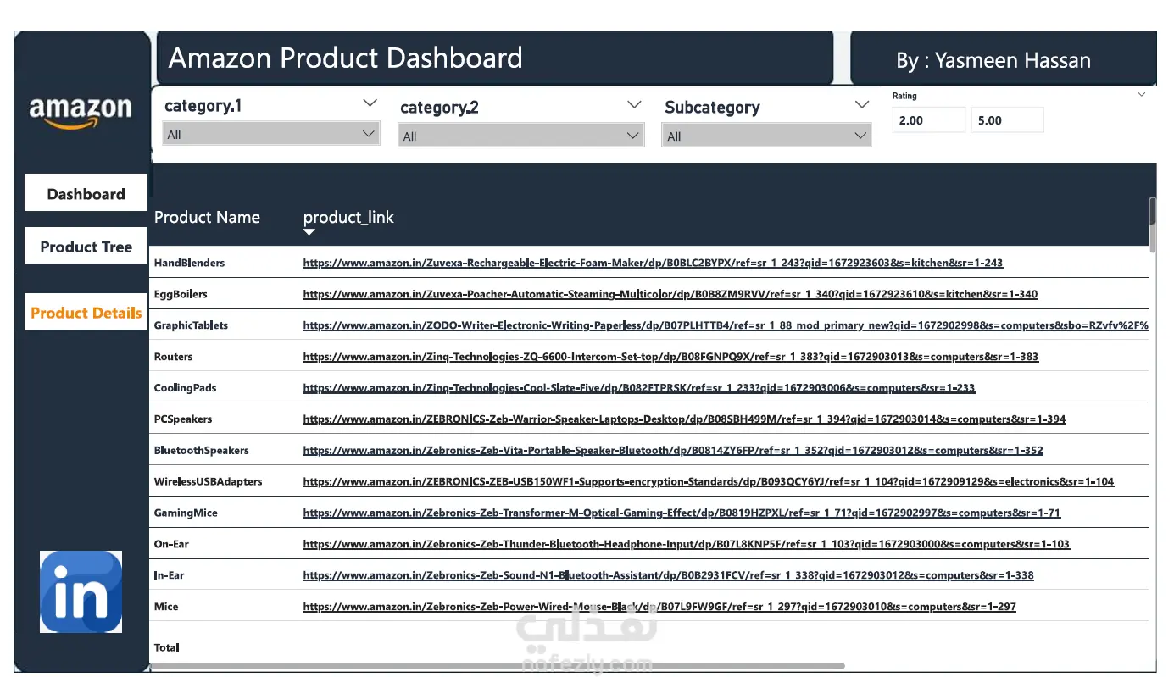Open the Zinq Technologies ZQ-6600 Intercom link
The image size is (1174, 677).
point(670,357)
